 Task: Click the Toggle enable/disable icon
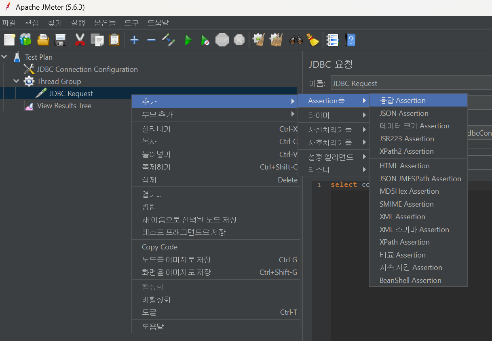(168, 40)
